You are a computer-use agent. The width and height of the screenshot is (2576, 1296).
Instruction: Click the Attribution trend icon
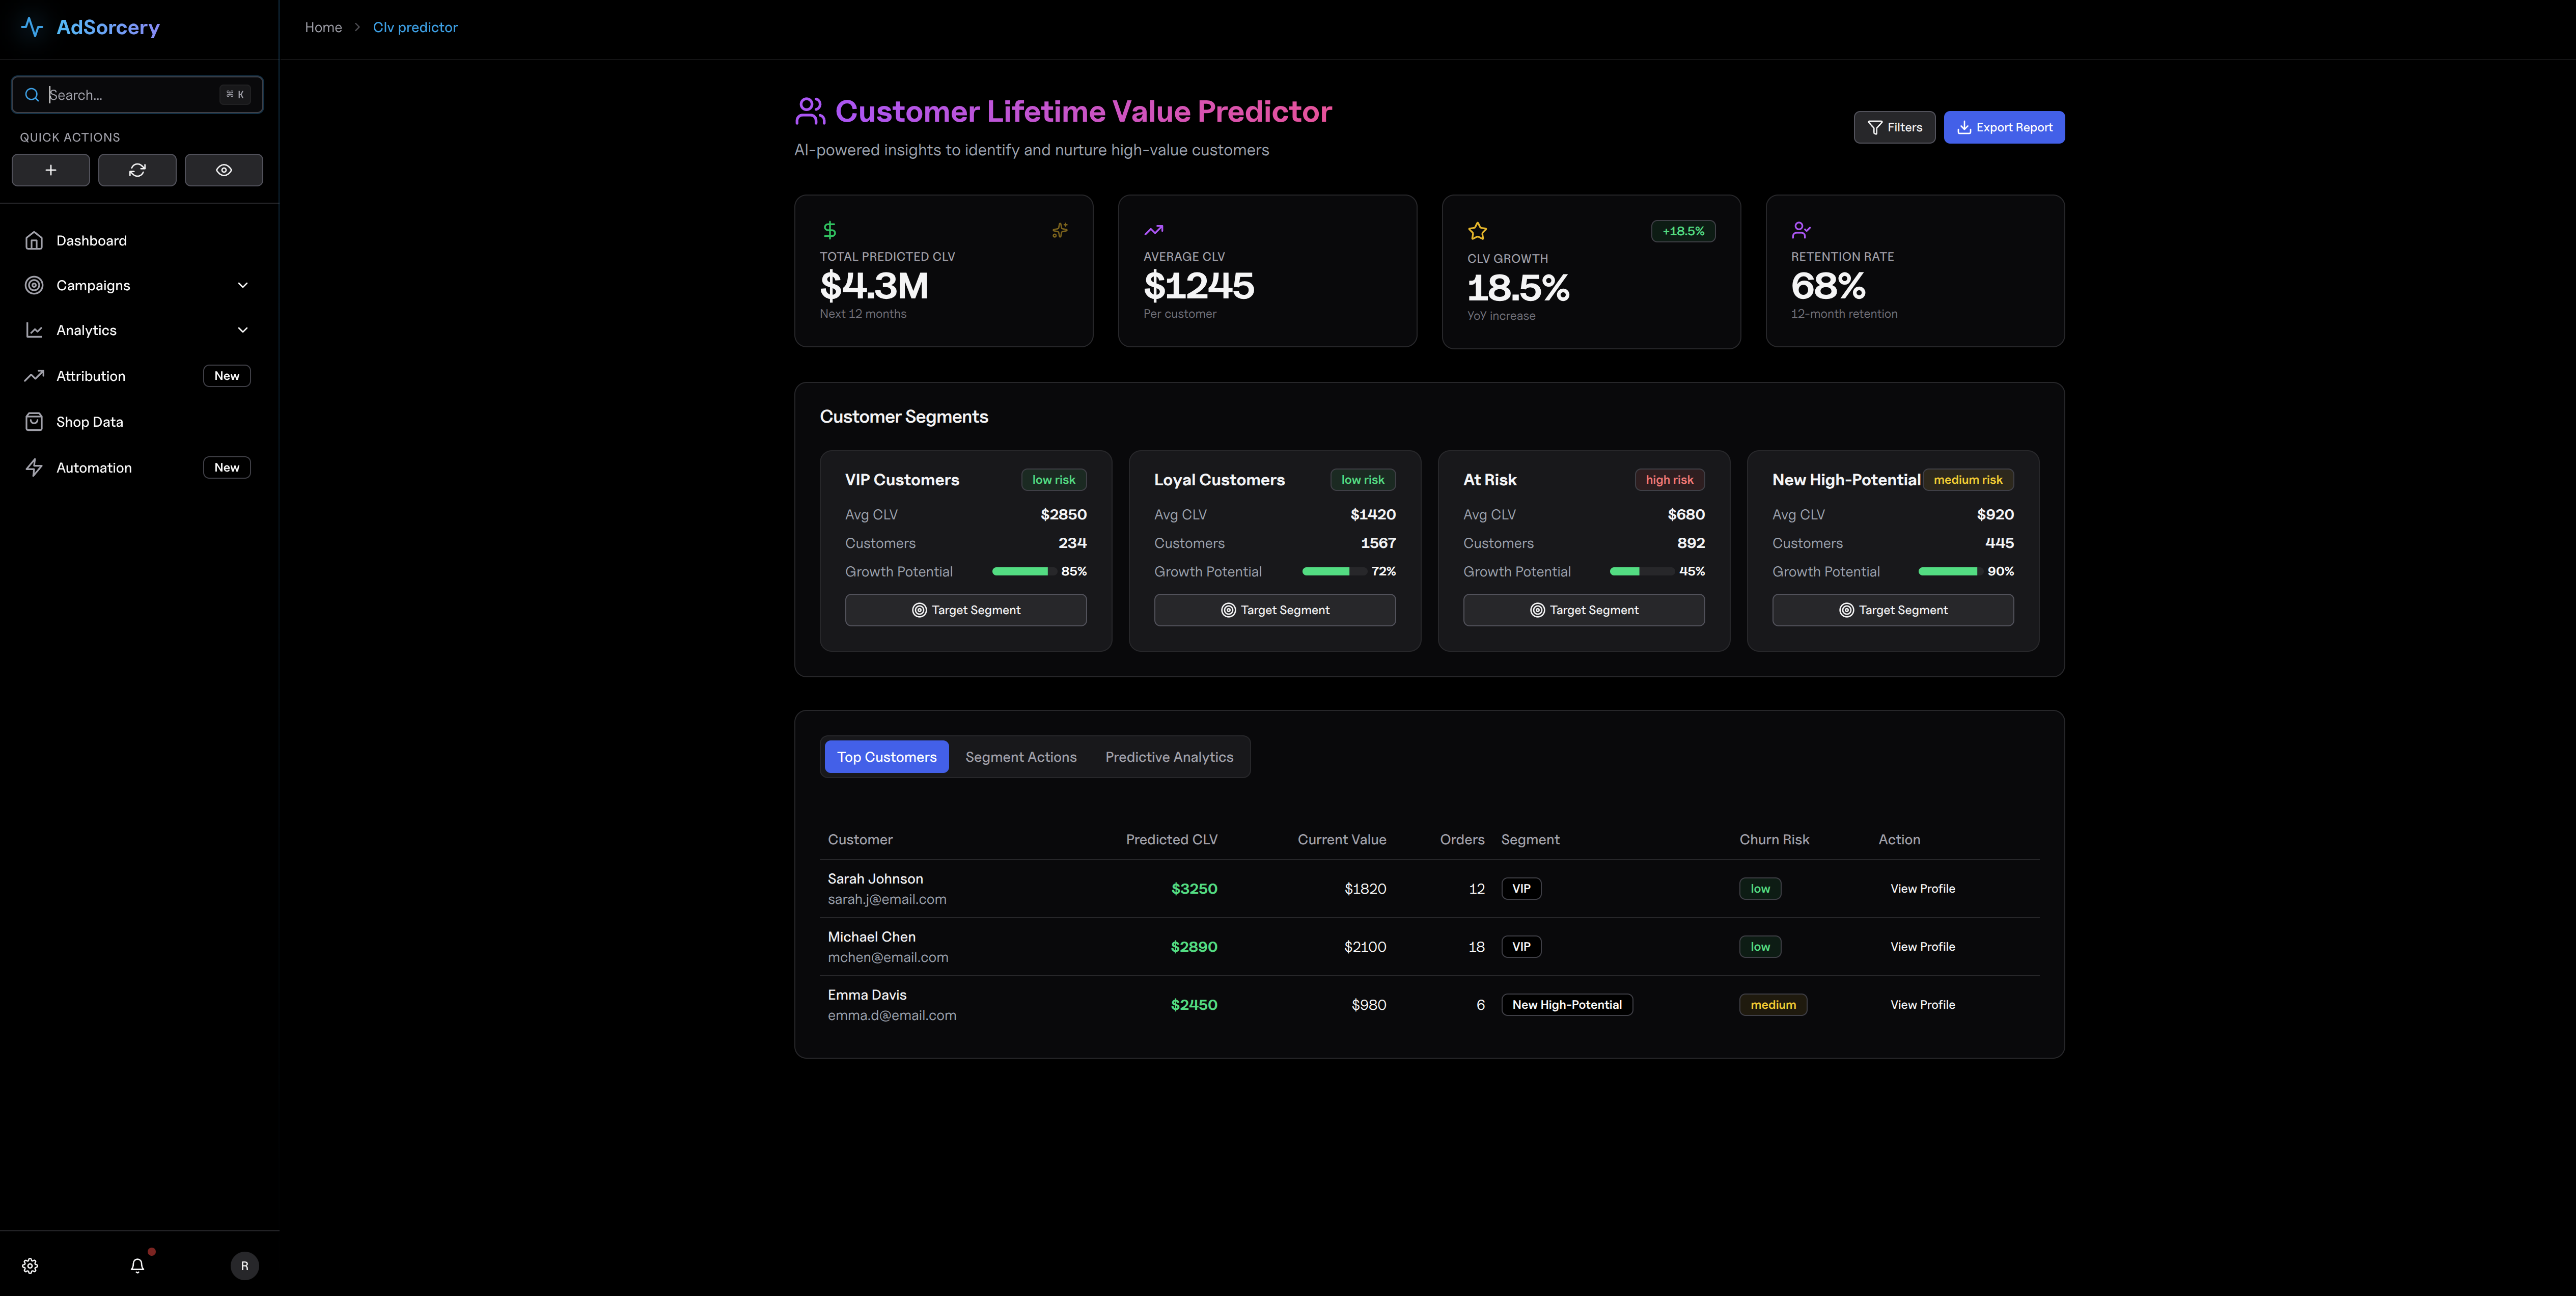[x=34, y=376]
